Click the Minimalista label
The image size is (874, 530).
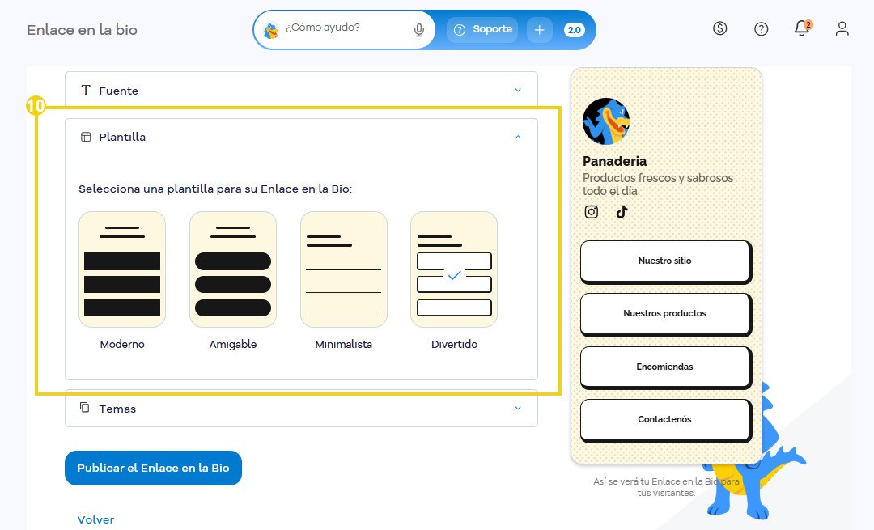(343, 345)
